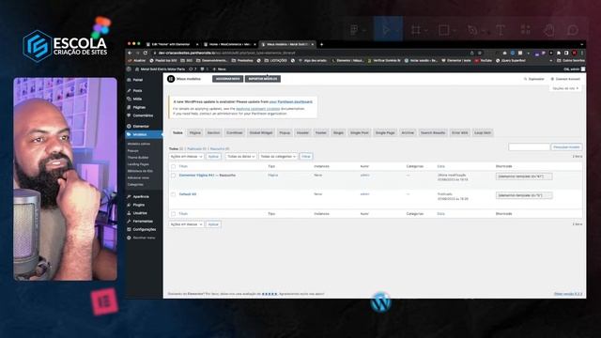This screenshot has width=601, height=338.
Task: Switch to Archive template tab
Action: coord(408,132)
